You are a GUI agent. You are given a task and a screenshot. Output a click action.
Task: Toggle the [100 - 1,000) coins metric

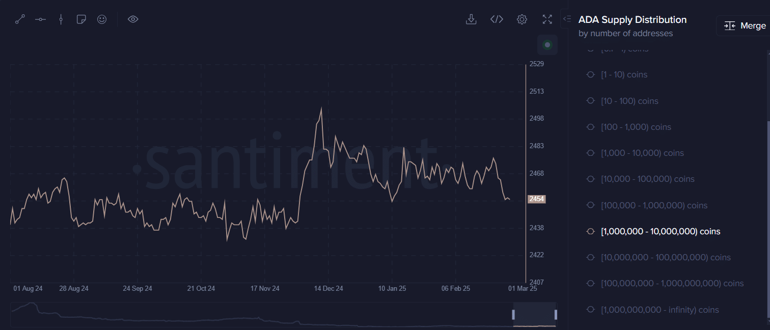(628, 127)
